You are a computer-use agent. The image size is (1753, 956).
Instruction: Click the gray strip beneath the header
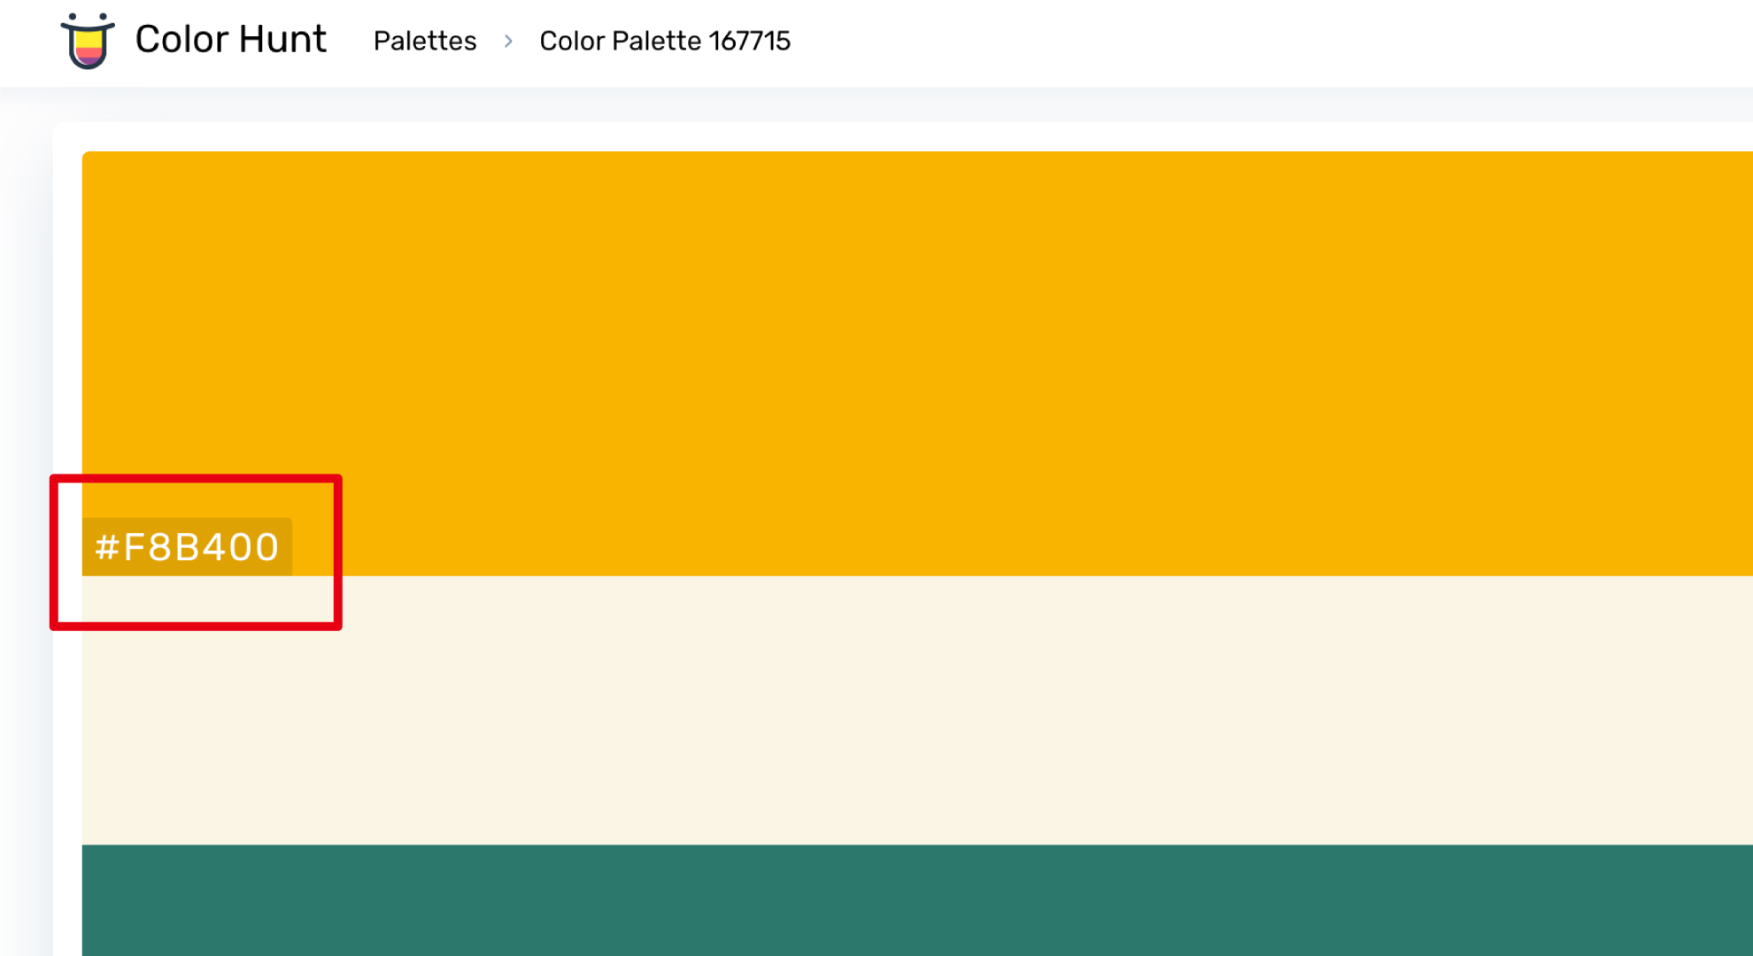(x=885, y=104)
